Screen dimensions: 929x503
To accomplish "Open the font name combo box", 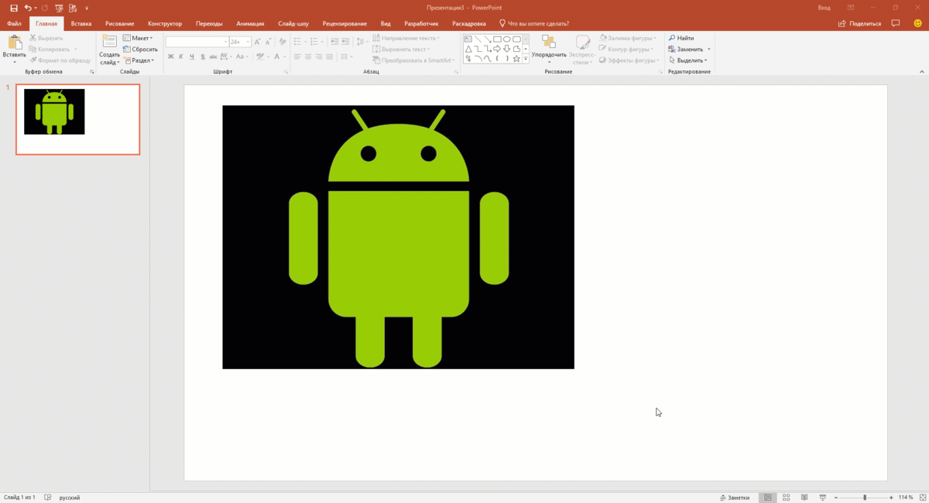I will coord(197,42).
